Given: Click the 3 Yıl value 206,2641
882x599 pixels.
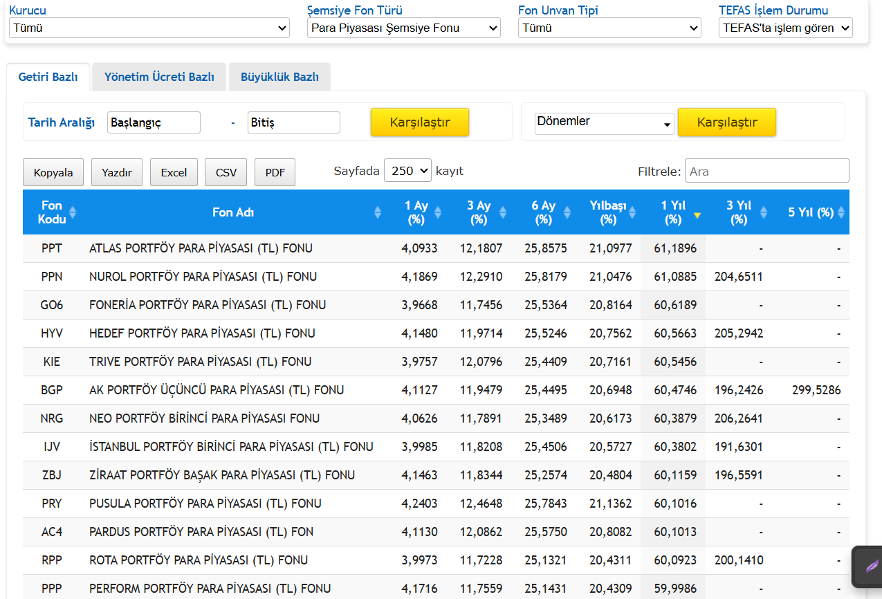Looking at the screenshot, I should pos(739,418).
